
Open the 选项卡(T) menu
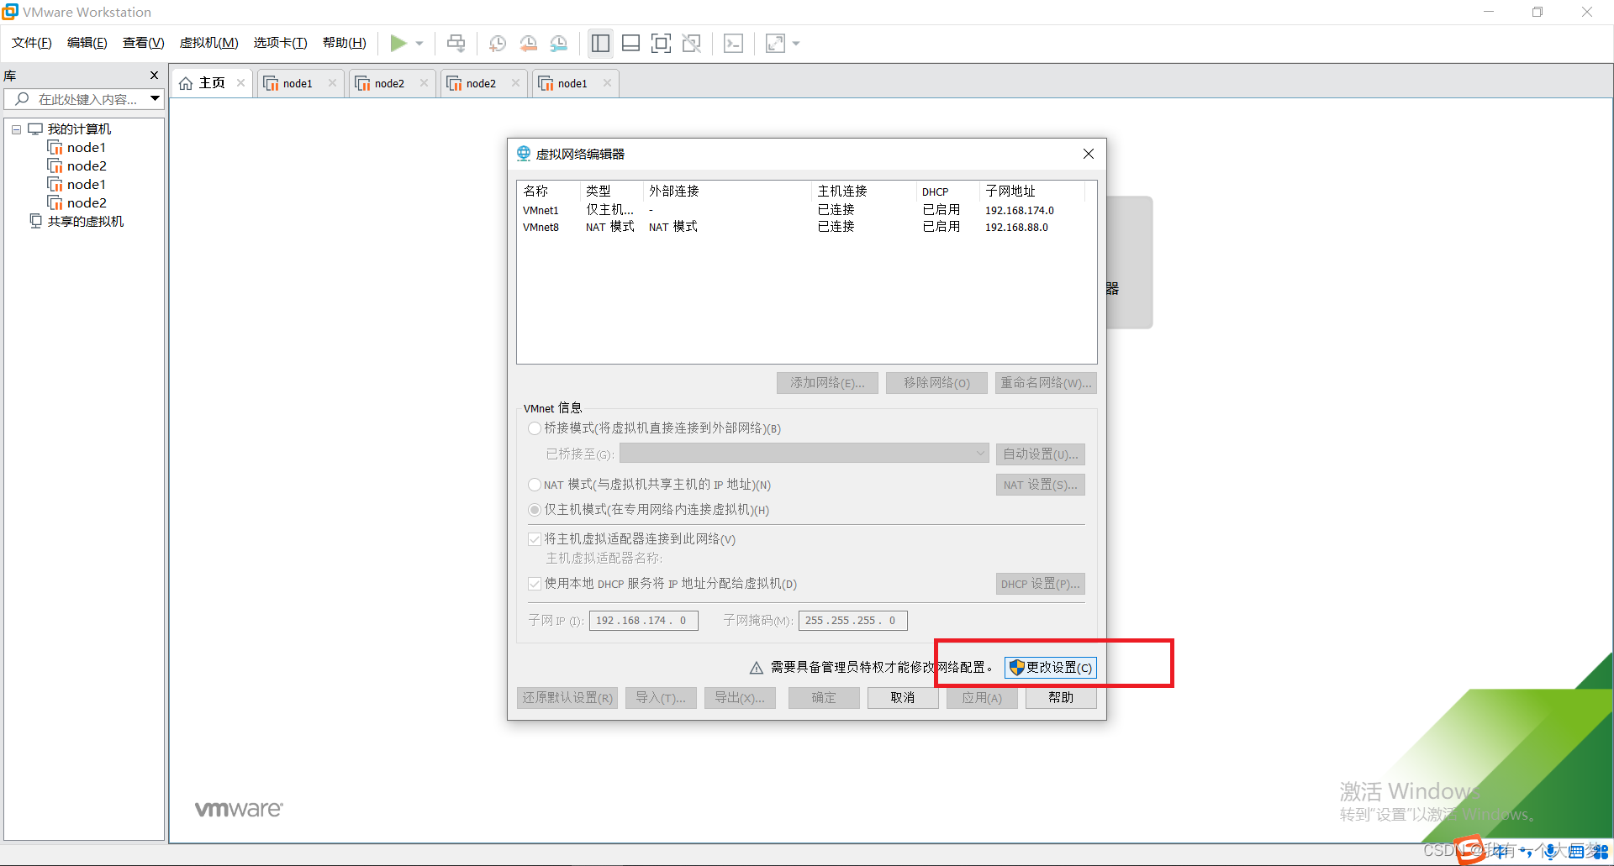[281, 43]
